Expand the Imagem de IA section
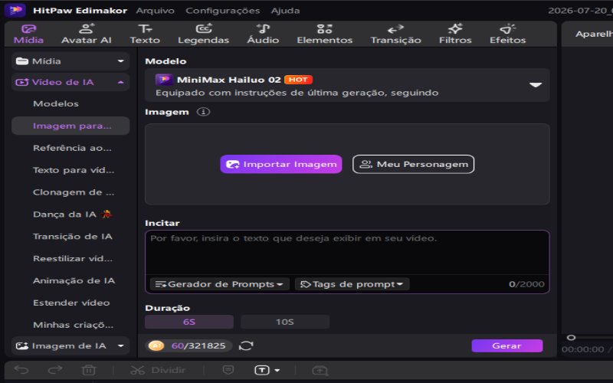 (70, 346)
